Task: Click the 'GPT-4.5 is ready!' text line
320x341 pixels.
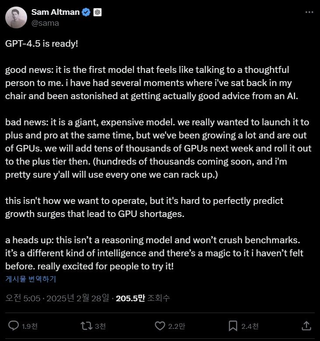Action: [x=42, y=45]
